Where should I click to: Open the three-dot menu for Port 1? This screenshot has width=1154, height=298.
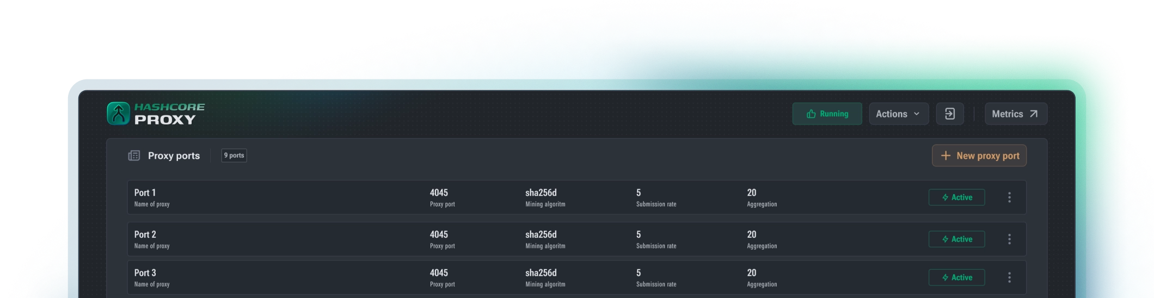coord(1009,197)
